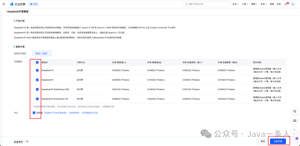
Task: Toggle the DeepSeek-R1-Distill-Qwen-7B checkbox
Action: pos(37,99)
